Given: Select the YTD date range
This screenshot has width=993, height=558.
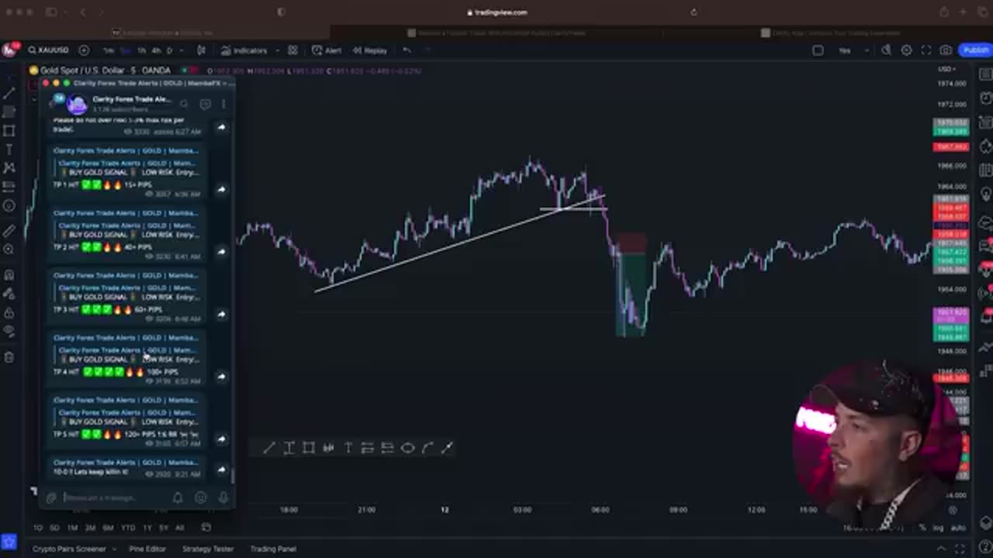Looking at the screenshot, I should pyautogui.click(x=128, y=528).
